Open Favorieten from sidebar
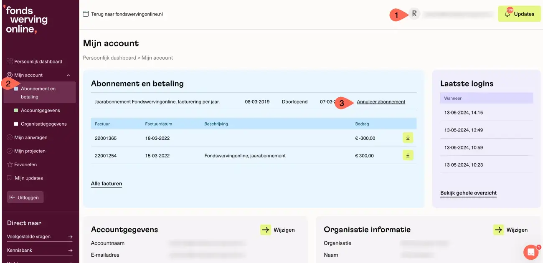Screen dimensions: 543x263 tap(25, 164)
